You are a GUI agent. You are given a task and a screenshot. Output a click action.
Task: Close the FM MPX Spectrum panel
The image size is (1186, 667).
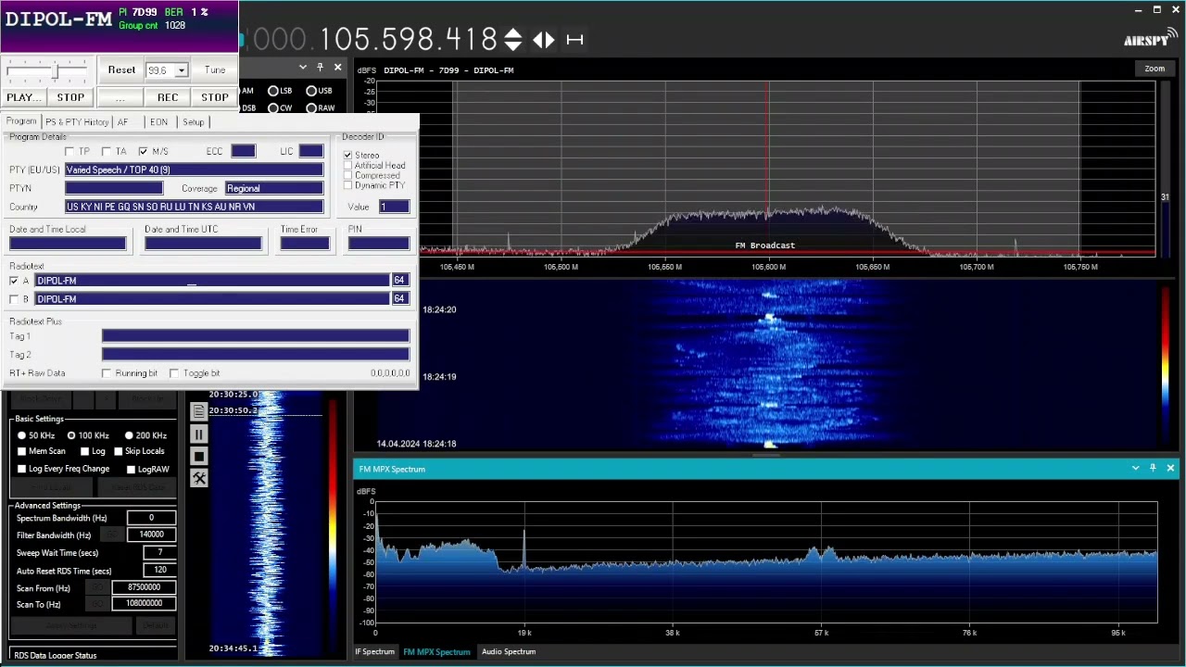(1170, 468)
